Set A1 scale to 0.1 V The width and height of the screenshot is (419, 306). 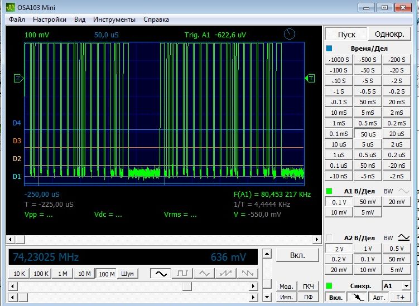coord(339,202)
